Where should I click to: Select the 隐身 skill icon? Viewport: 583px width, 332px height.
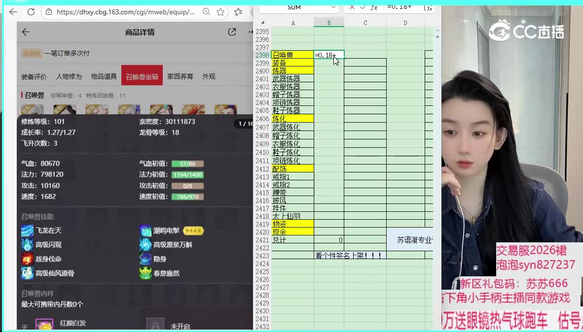pyautogui.click(x=146, y=259)
